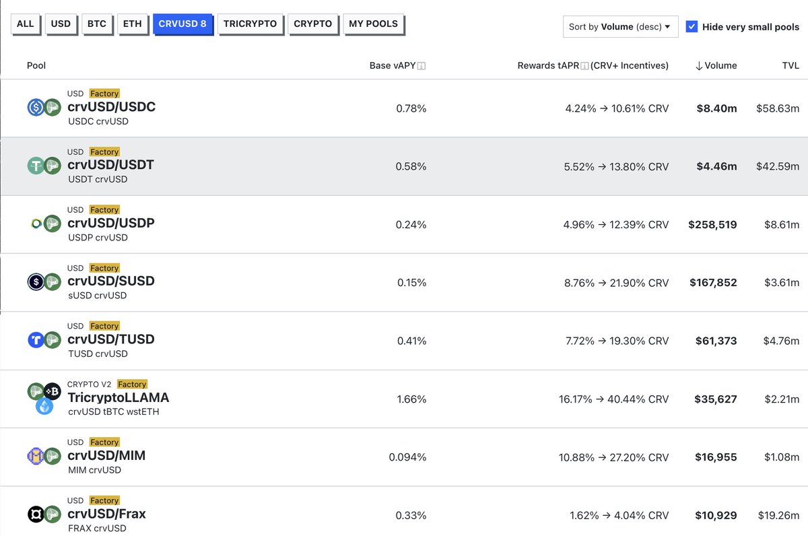808x536 pixels.
Task: Click the 0.78% base vAPY value
Action: tap(411, 108)
